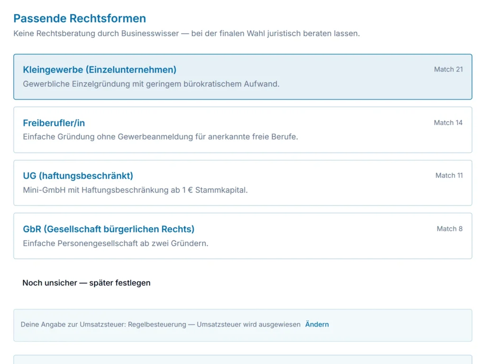
Task: Open the Ändern link for Umsatzsteuer
Action: click(317, 324)
